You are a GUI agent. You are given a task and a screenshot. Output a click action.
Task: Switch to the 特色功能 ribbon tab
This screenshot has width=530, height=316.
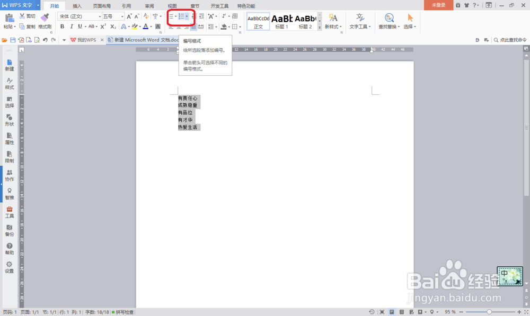[246, 6]
